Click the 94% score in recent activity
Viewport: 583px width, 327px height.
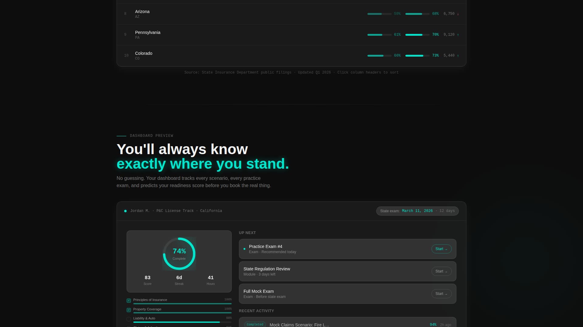tap(433, 325)
